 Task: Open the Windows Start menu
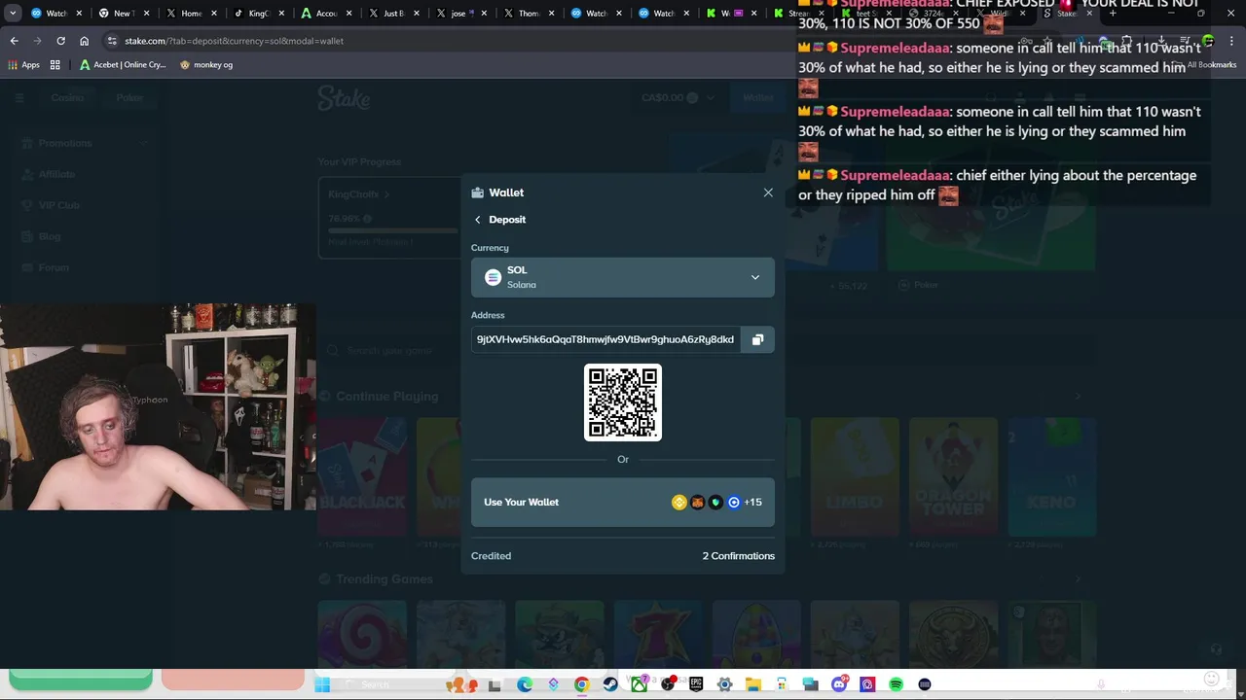click(x=322, y=684)
